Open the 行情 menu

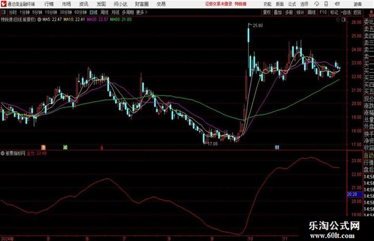[49, 4]
